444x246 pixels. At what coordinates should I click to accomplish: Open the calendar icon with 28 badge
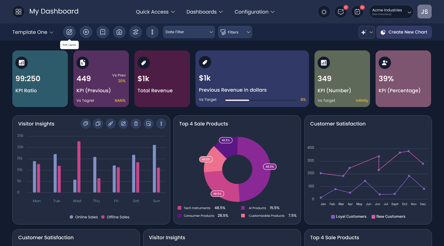pyautogui.click(x=357, y=12)
